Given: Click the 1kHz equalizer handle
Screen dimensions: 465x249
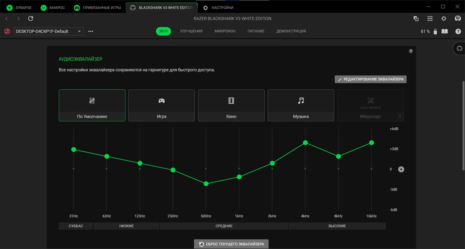Looking at the screenshot, I should [239, 177].
